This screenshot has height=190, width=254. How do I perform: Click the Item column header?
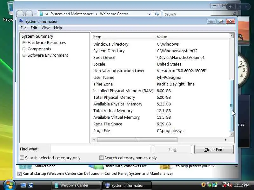click(x=123, y=37)
